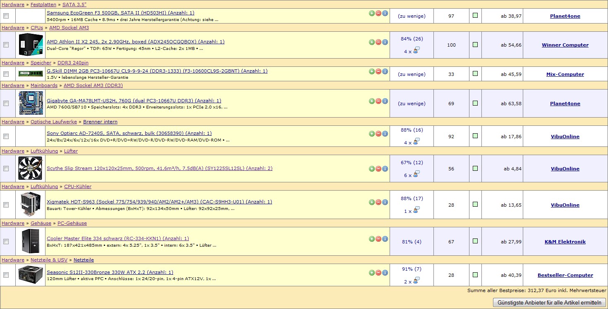608x309 pixels.
Task: Click green plus icon for Seasonic S12II-330Bronze
Action: pyautogui.click(x=372, y=273)
